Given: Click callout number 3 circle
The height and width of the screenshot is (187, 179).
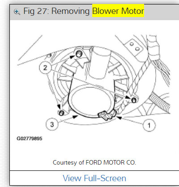Looking at the screenshot, I should (x=52, y=124).
